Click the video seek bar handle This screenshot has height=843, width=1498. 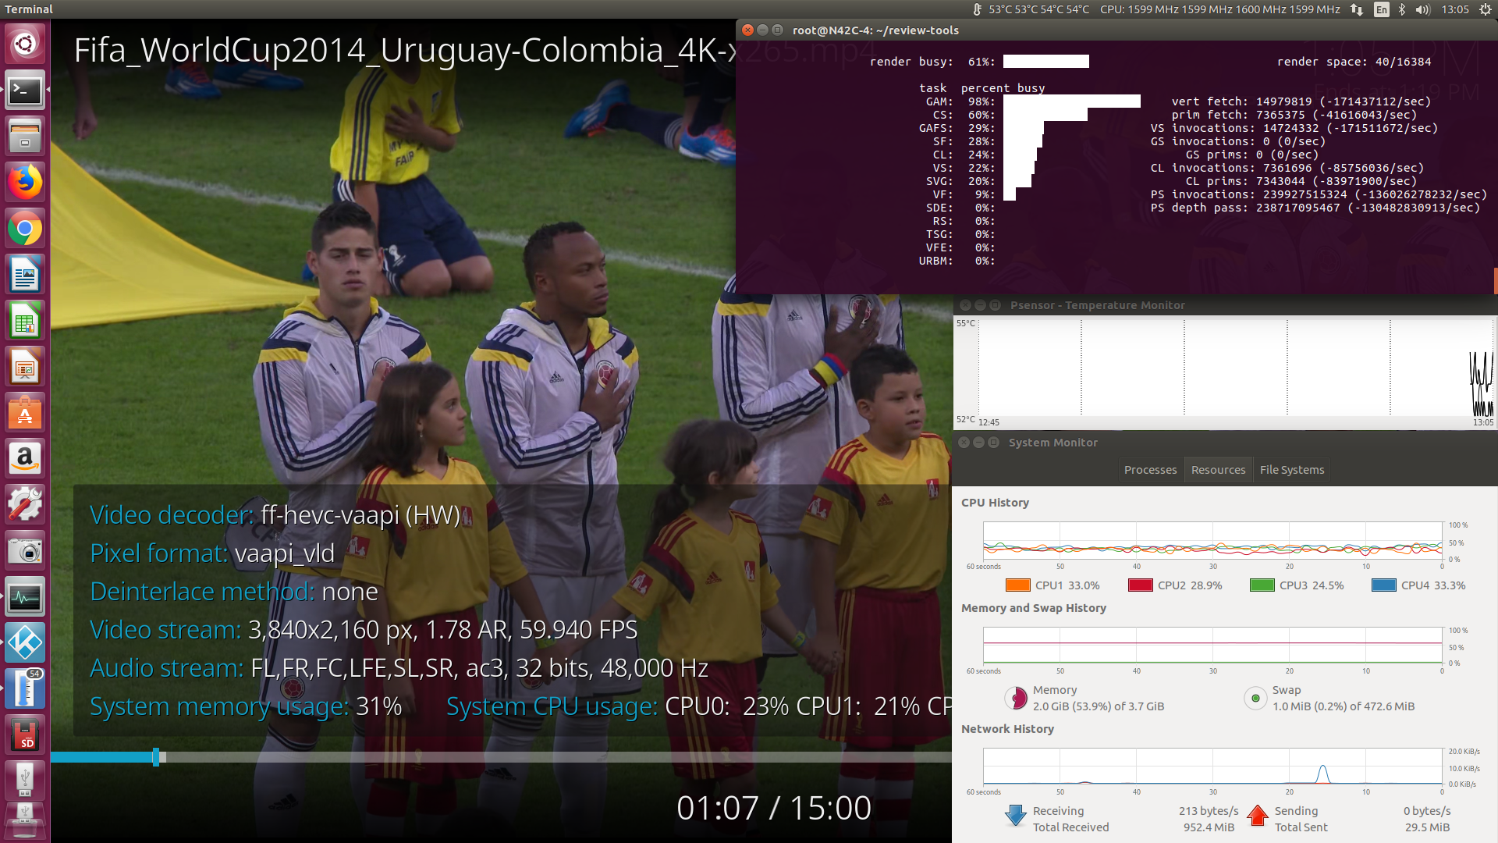[x=156, y=756]
